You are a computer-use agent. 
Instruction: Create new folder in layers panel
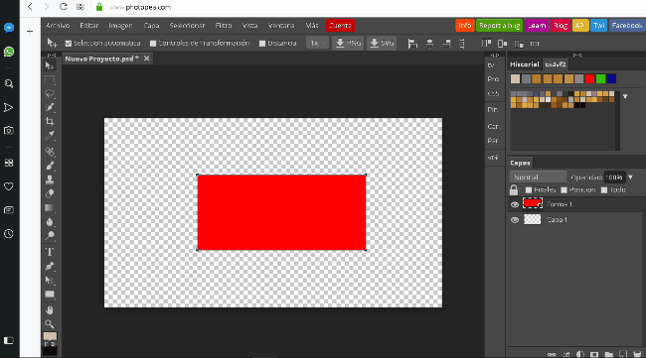click(608, 354)
